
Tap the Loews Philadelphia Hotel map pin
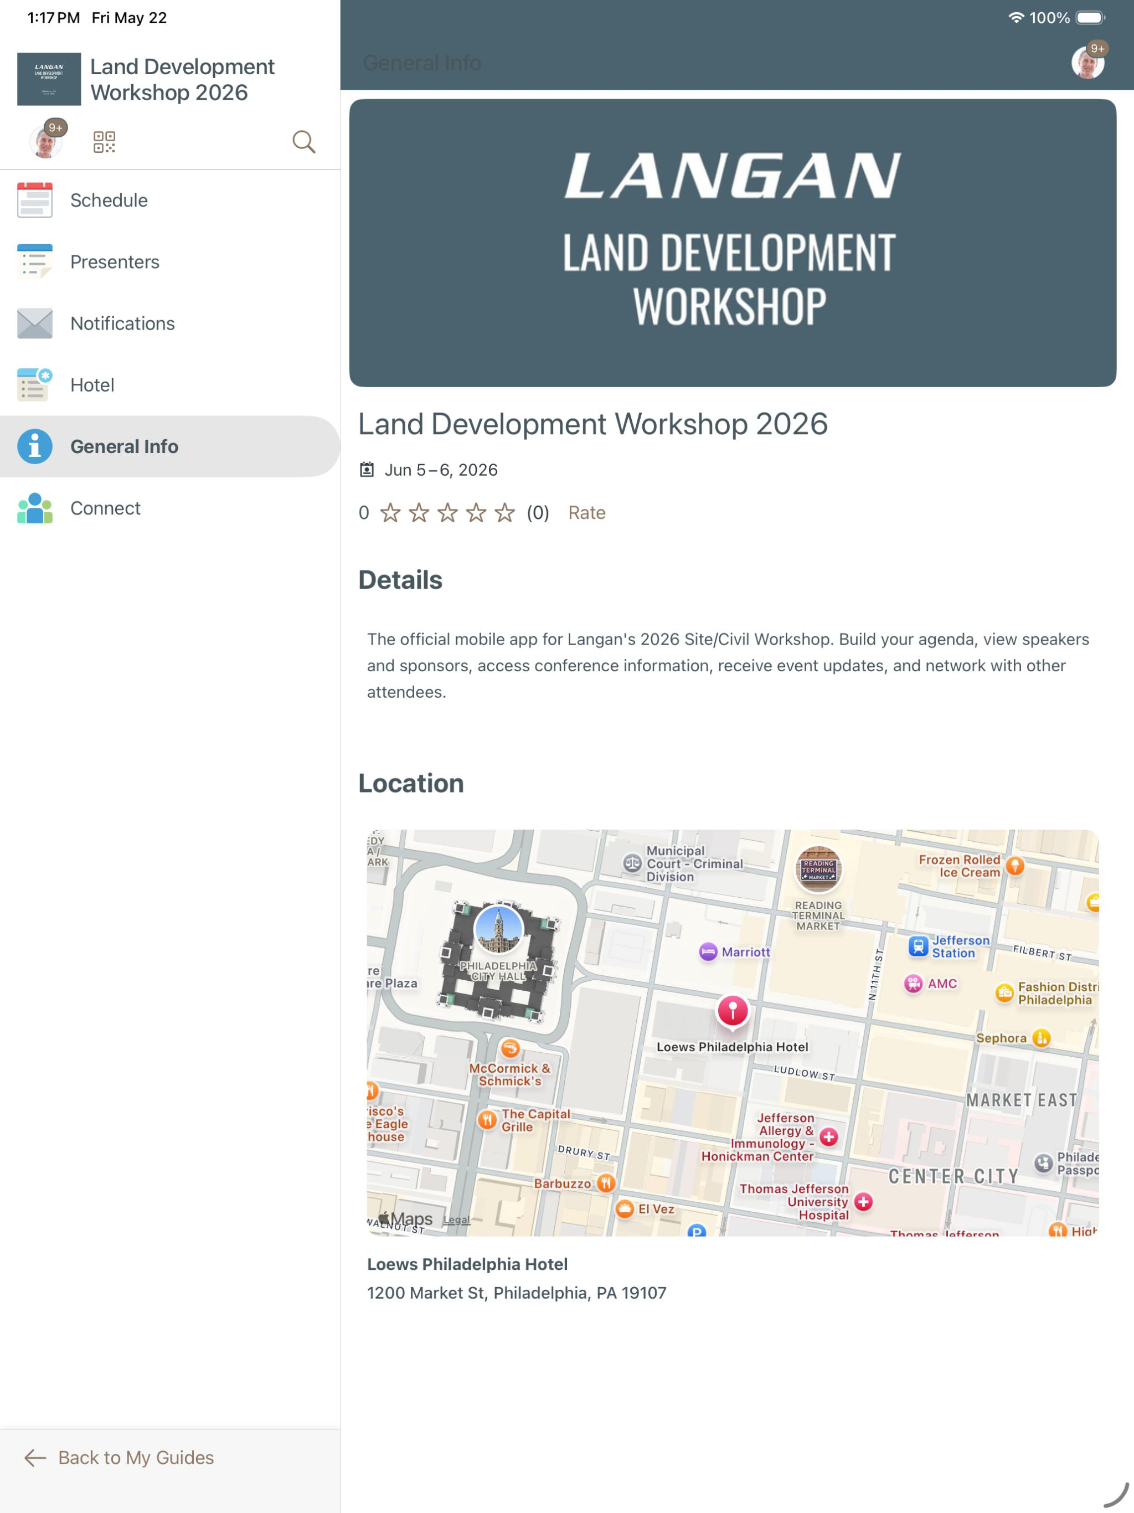click(733, 1012)
